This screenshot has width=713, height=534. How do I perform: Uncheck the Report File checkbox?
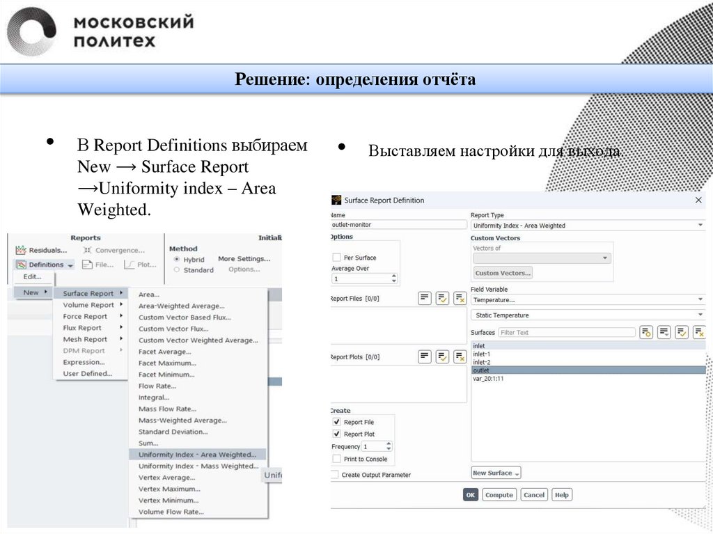[337, 422]
